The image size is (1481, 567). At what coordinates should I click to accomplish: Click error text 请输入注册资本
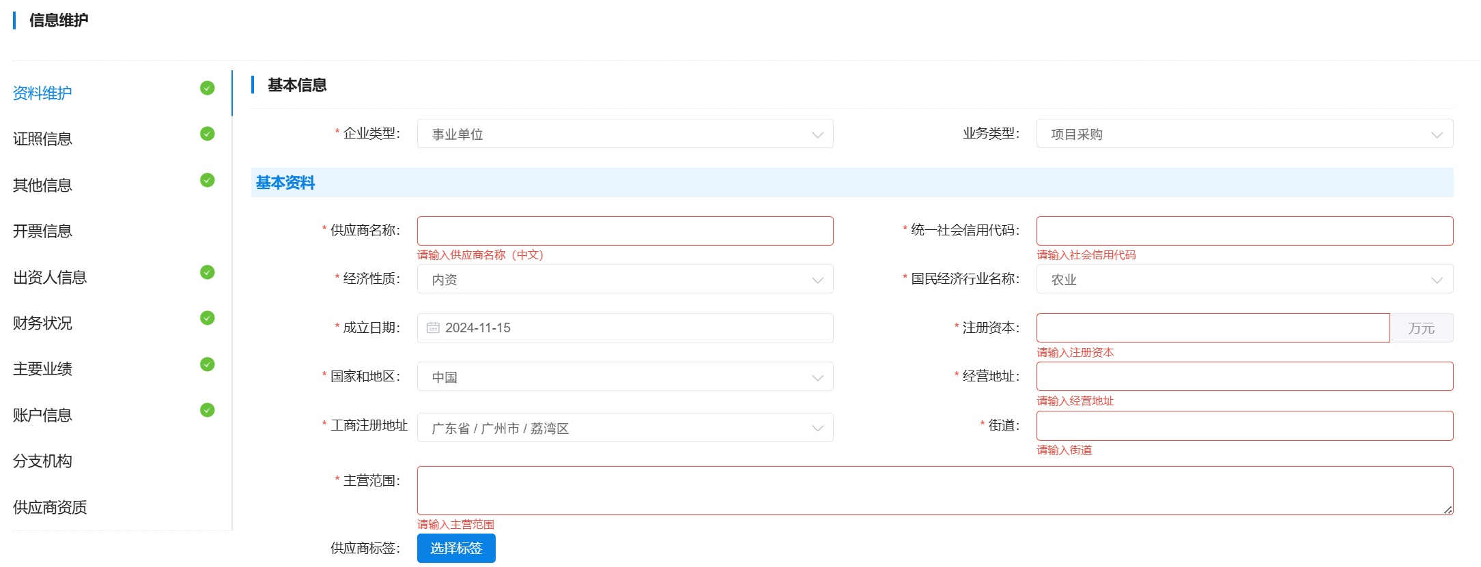point(1075,353)
